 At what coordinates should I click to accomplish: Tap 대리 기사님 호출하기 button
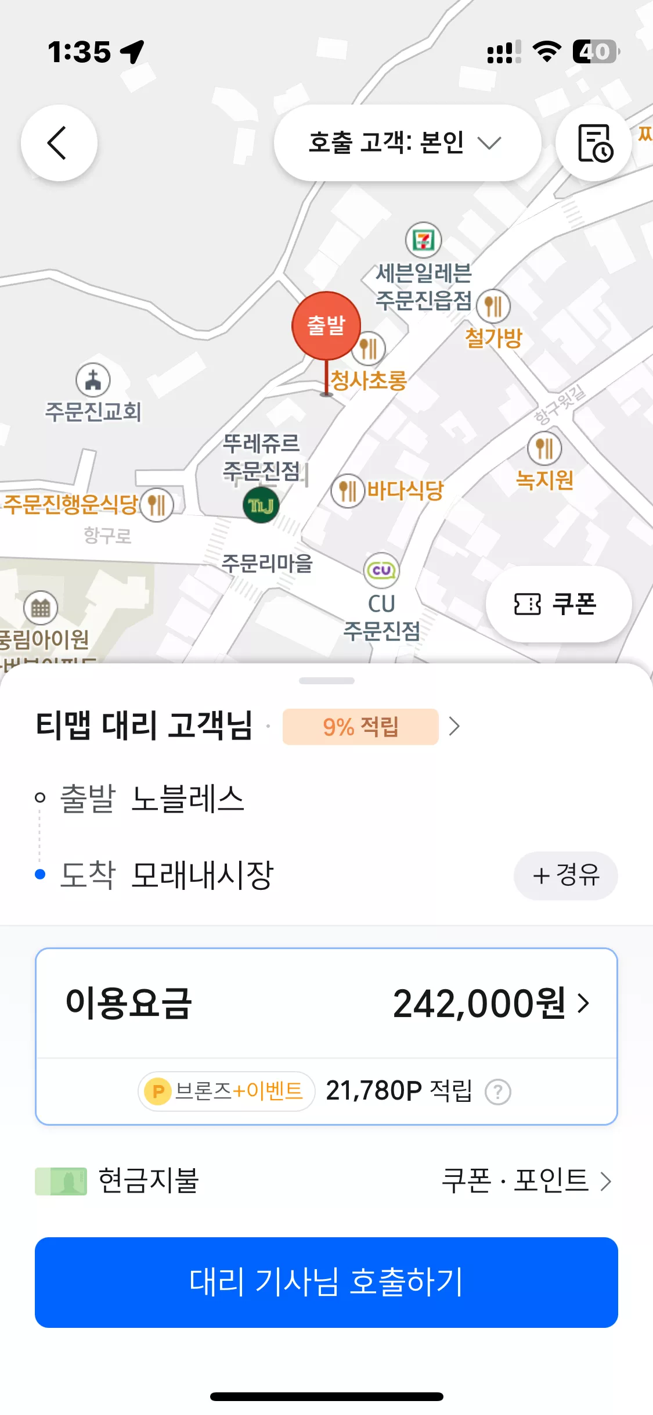tap(326, 1282)
